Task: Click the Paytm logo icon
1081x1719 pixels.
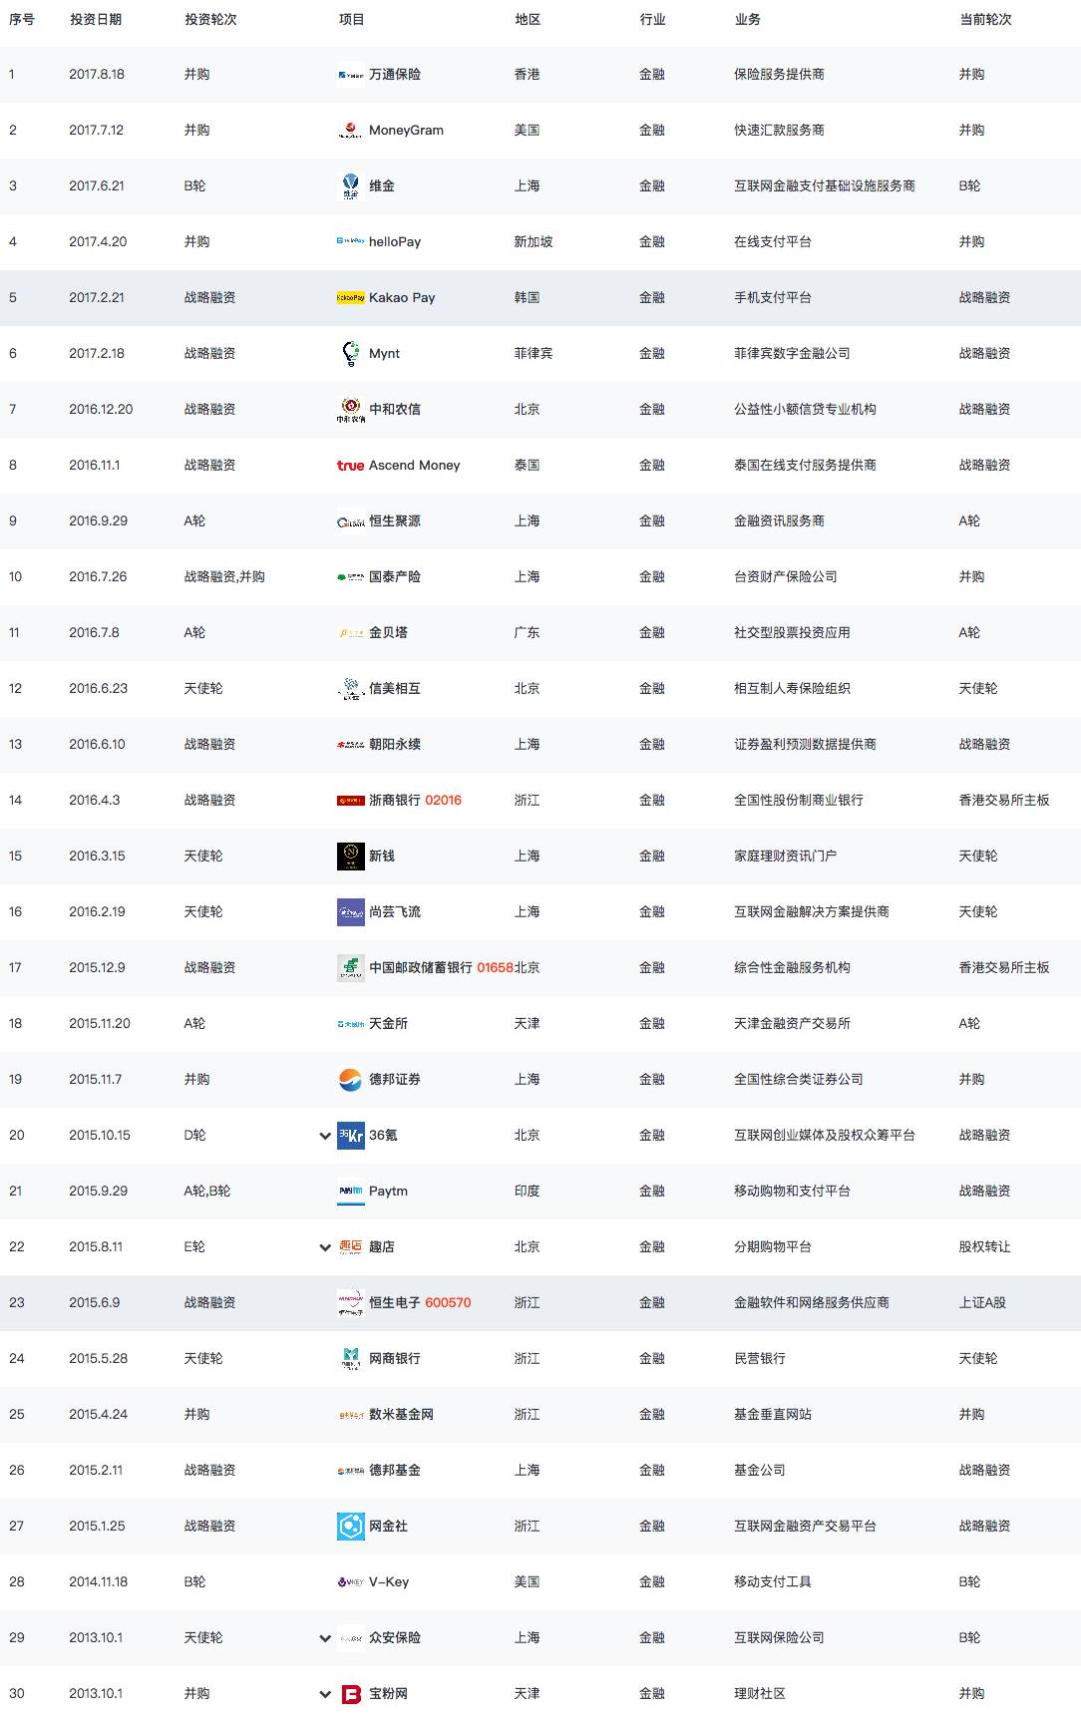Action: coord(350,1192)
